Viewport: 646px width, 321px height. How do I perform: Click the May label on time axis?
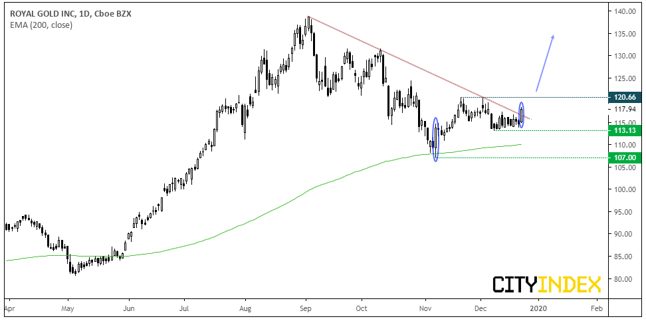pos(68,308)
